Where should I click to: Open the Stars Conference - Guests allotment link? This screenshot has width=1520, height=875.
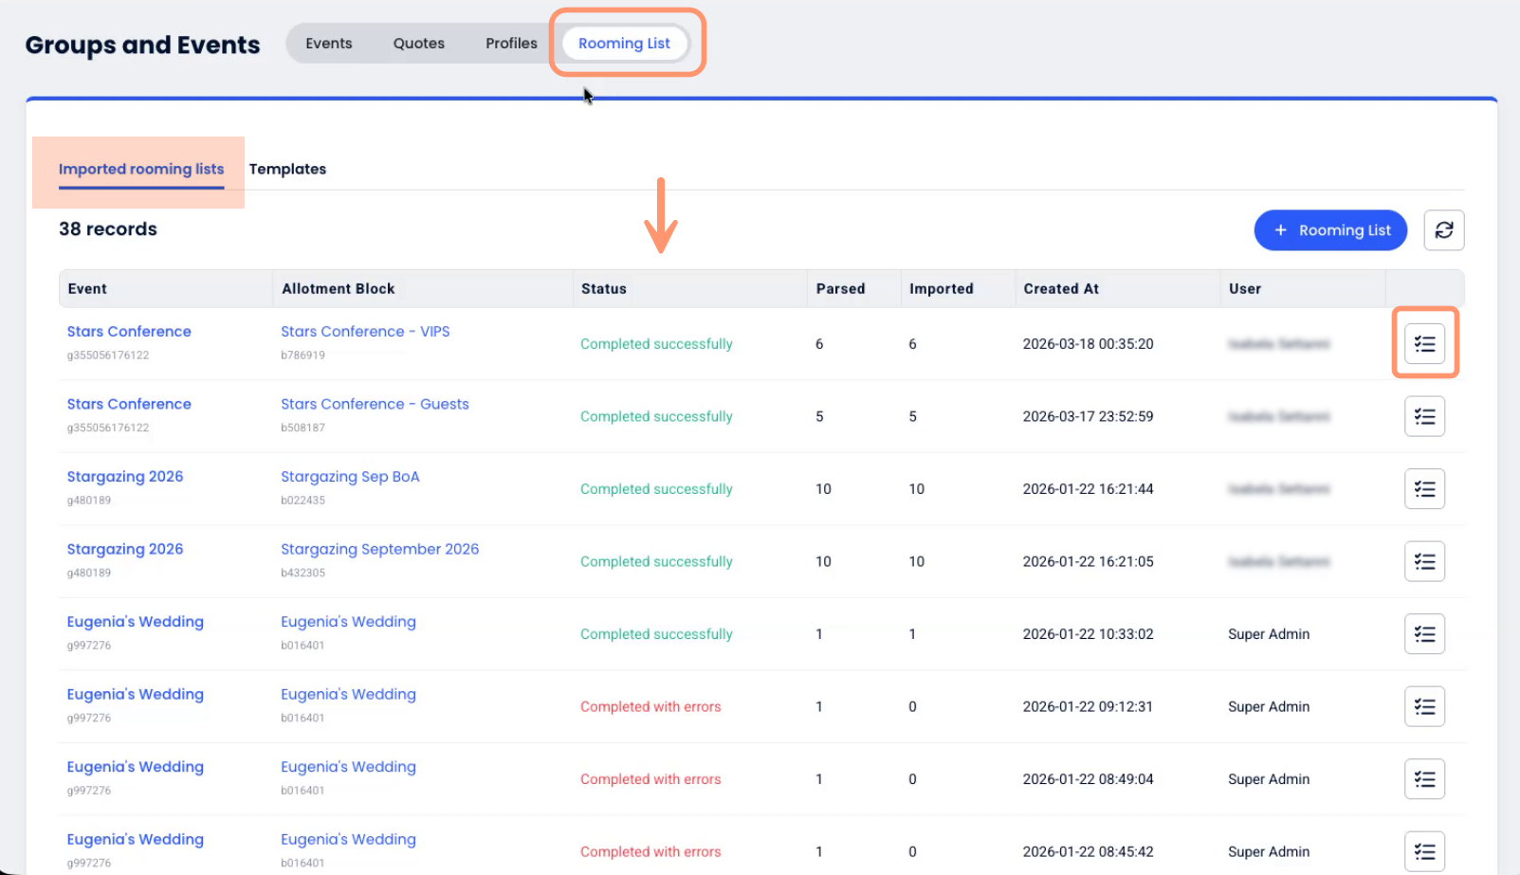pos(375,404)
